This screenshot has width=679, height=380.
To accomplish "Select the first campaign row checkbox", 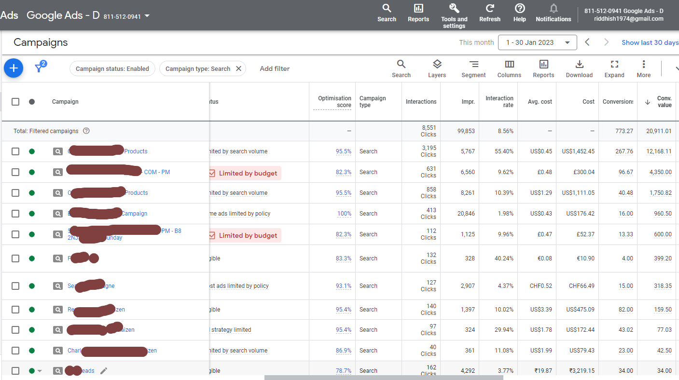I will [x=15, y=151].
